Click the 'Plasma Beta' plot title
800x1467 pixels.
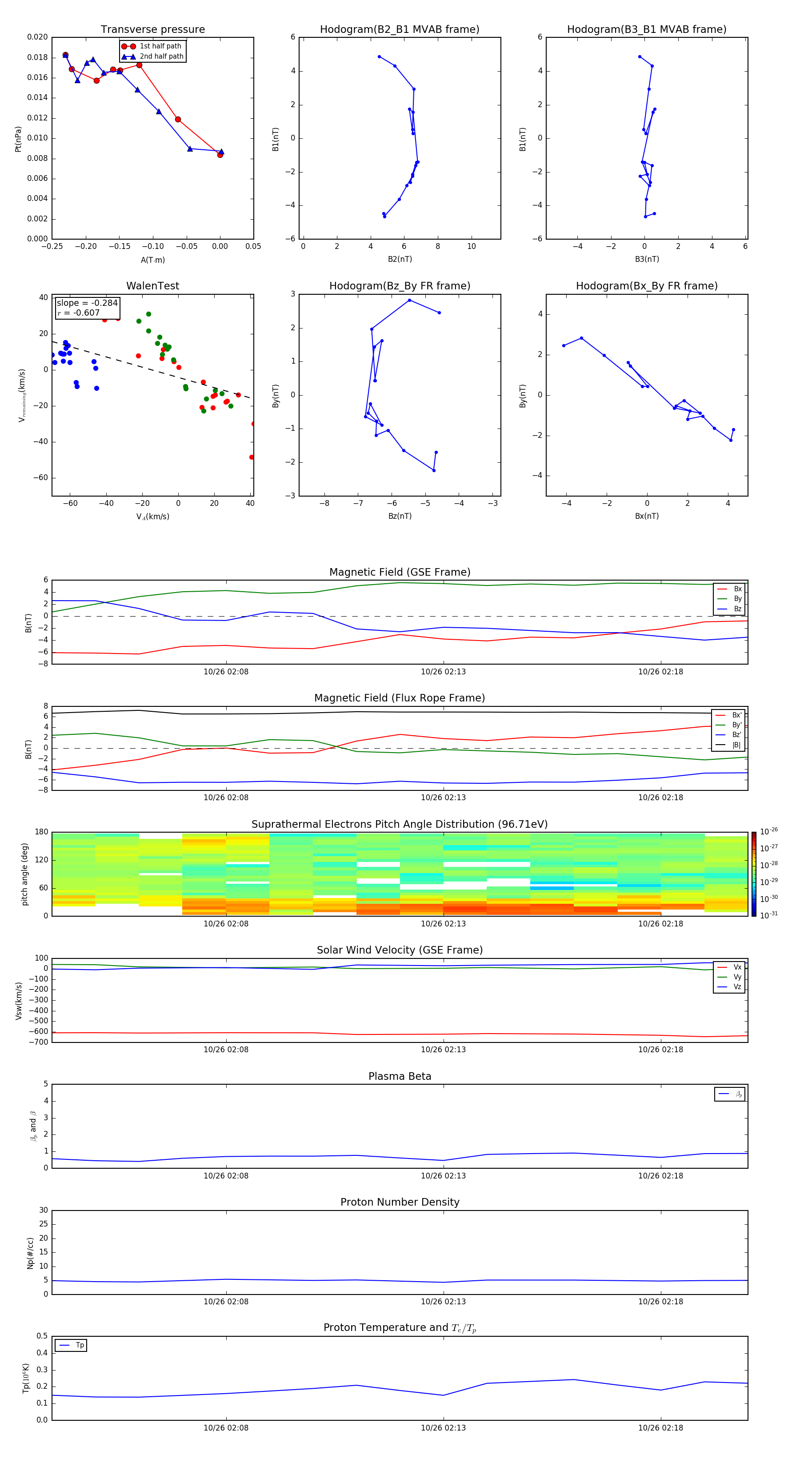click(x=400, y=1077)
